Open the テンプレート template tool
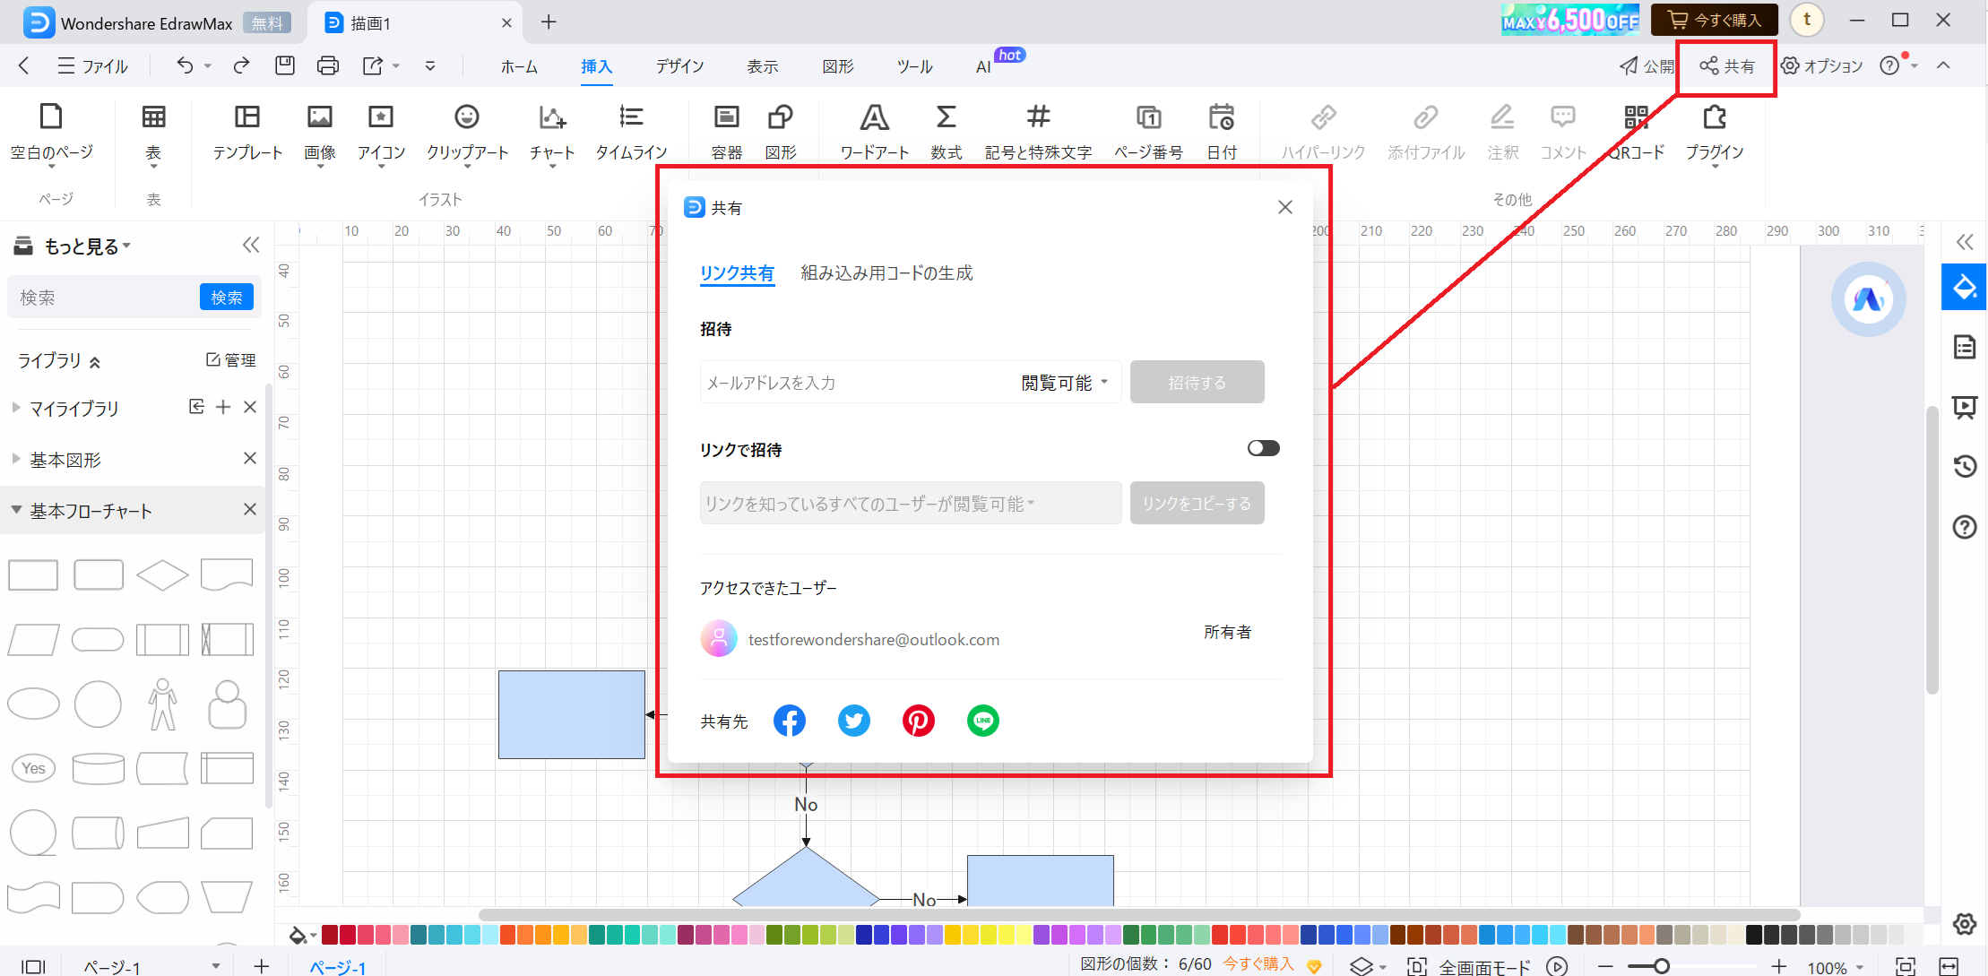Image resolution: width=1988 pixels, height=976 pixels. [247, 133]
